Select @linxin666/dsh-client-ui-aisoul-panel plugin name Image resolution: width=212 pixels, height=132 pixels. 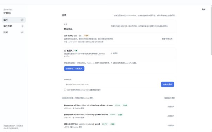pyautogui.click(x=82, y=124)
